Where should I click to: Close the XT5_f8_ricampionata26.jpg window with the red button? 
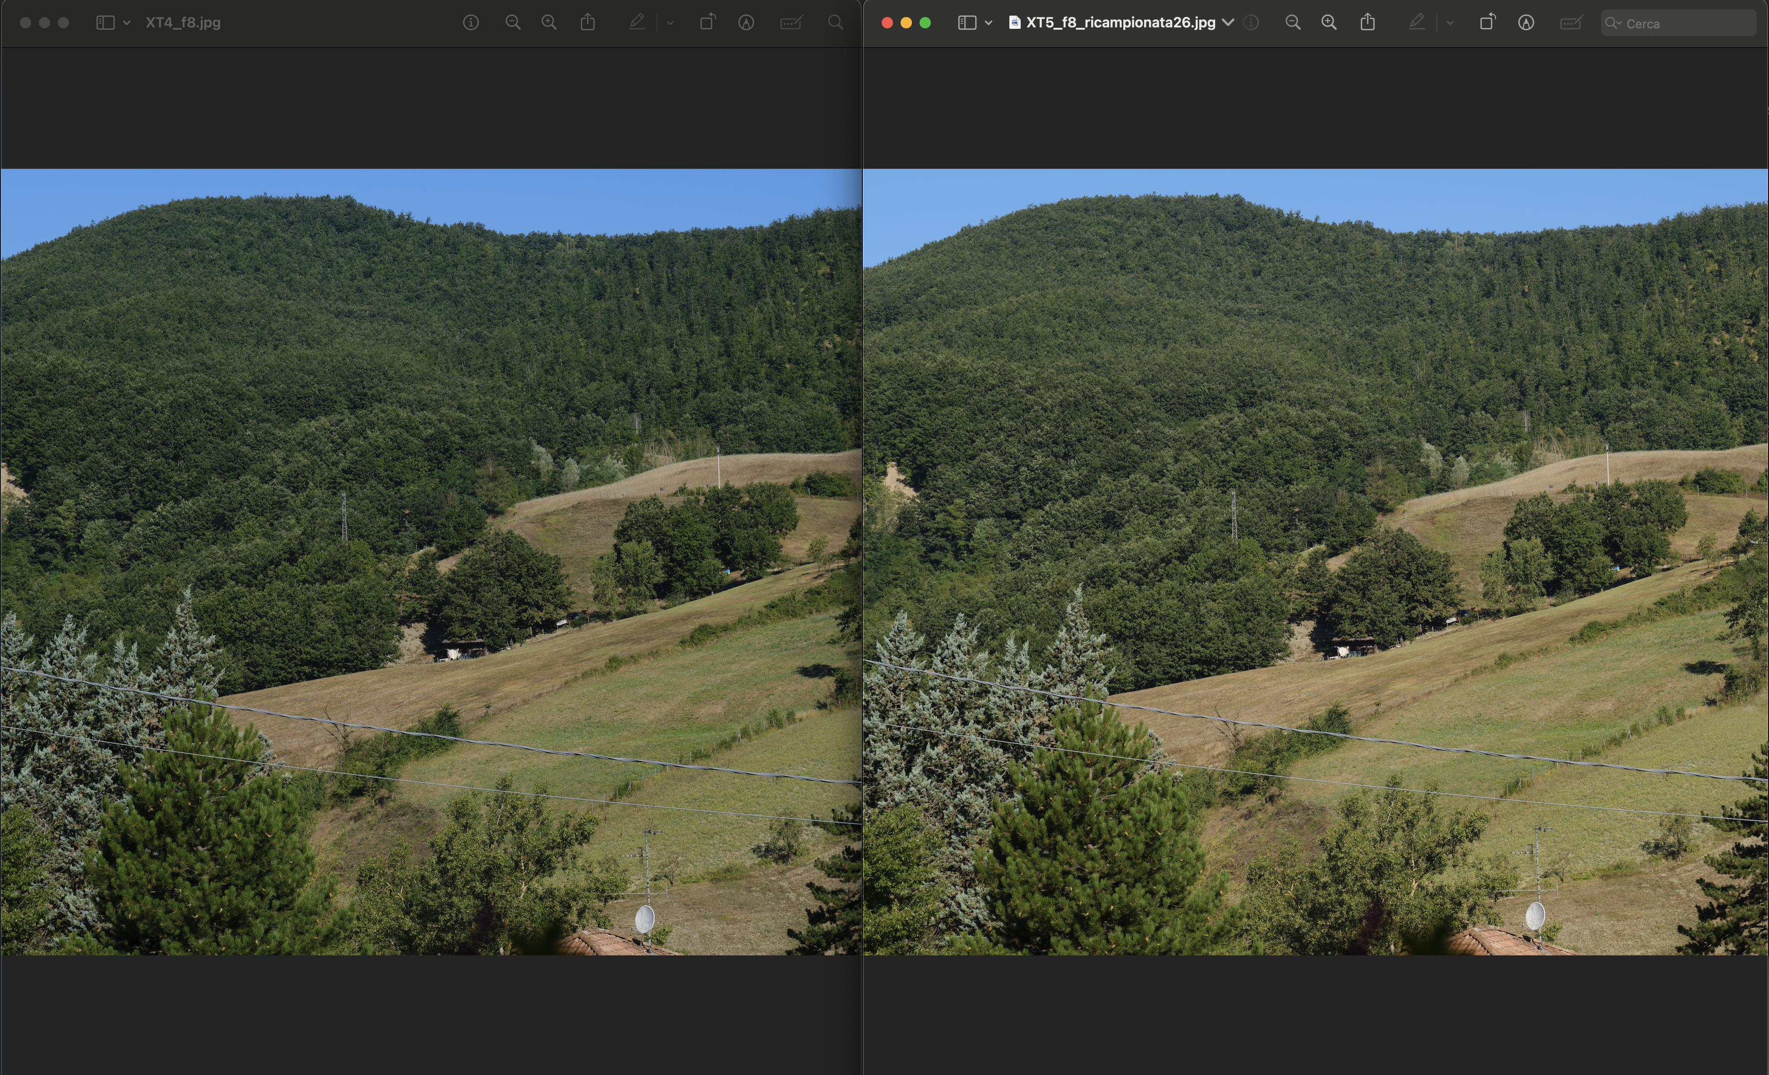pyautogui.click(x=887, y=22)
